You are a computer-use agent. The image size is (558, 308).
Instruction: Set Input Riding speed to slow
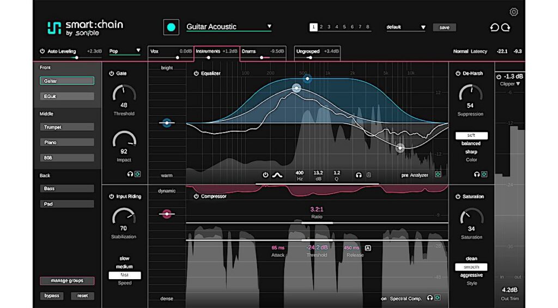tap(124, 258)
